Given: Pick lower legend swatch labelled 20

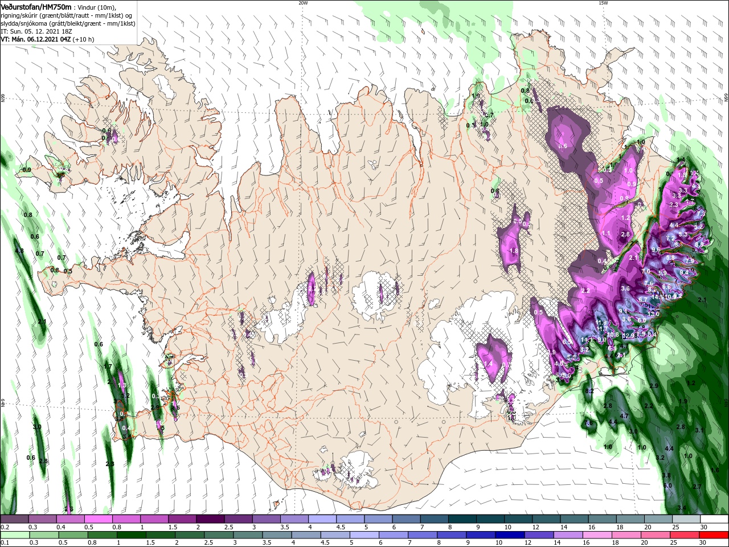Looking at the screenshot, I should point(656,535).
